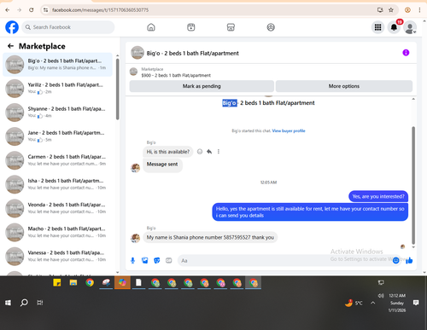Click the 'Yes, are you interested?' message
Screen dimensions: 427x330
click(378, 196)
